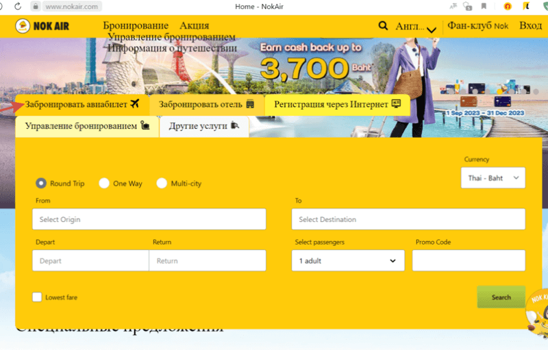Switch to Управление бронированием tab in booking panel

[x=87, y=126]
